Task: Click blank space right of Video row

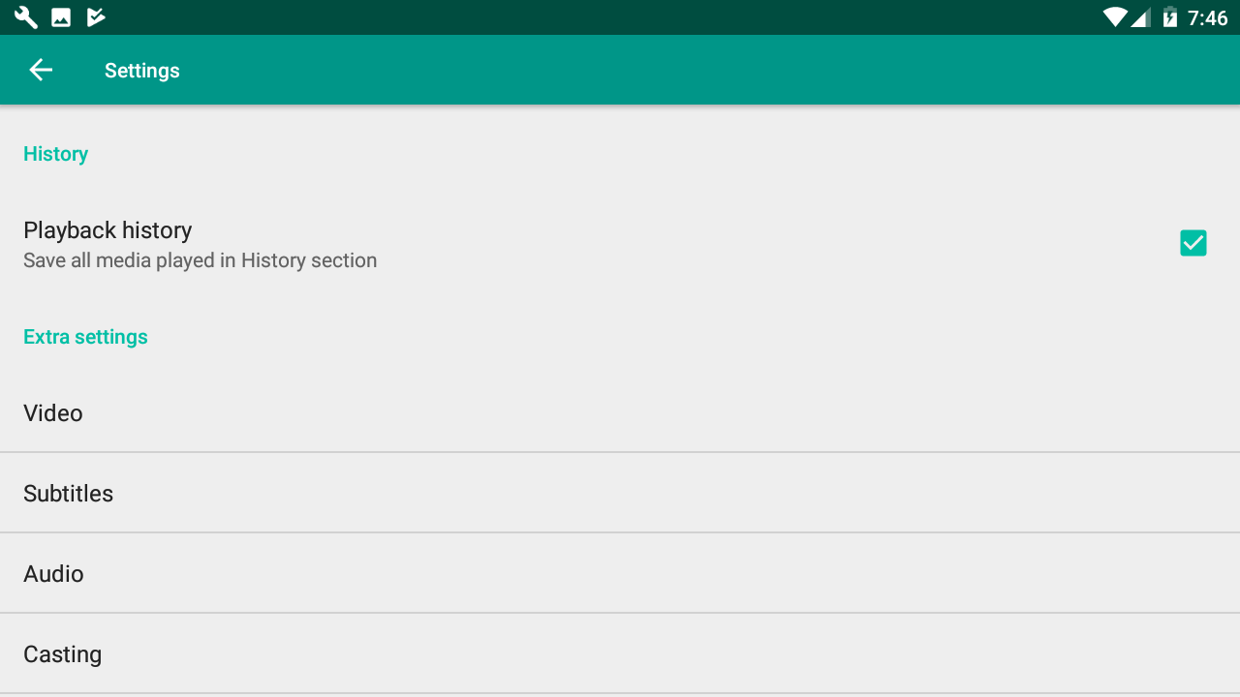Action: 678,413
